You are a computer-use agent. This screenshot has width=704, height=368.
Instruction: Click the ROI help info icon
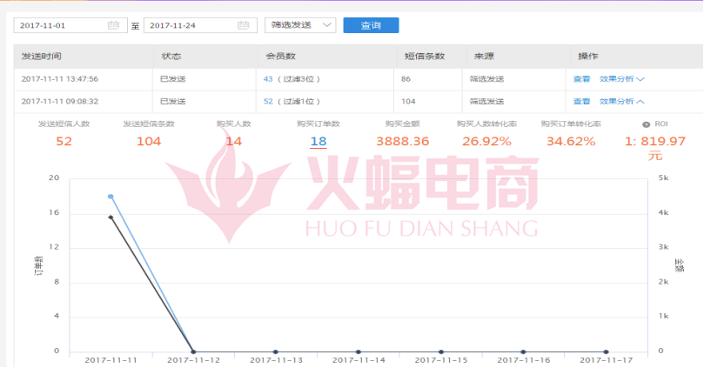(x=646, y=124)
